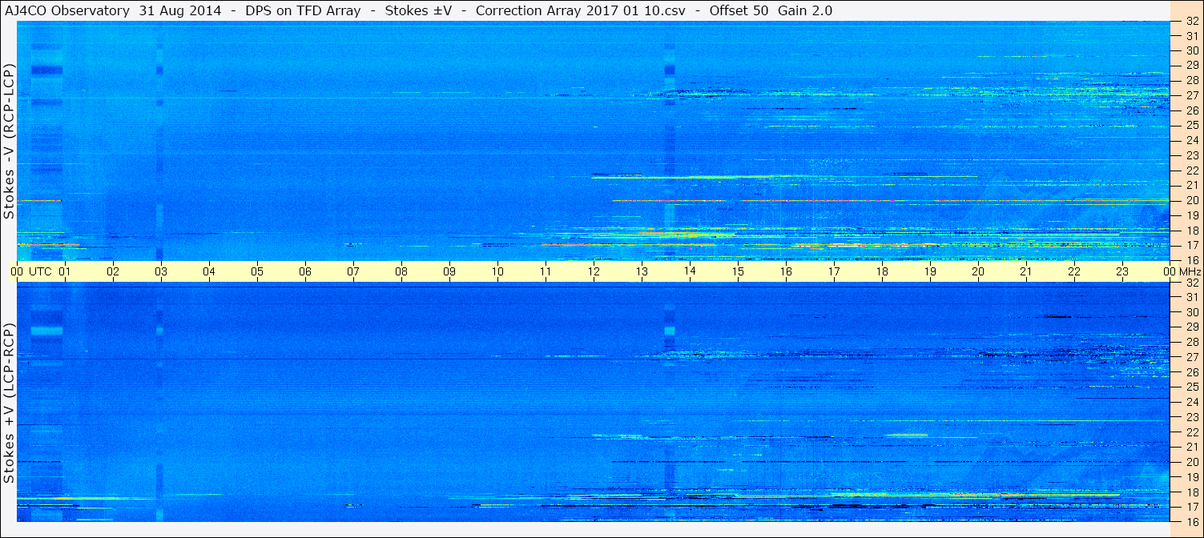Click "DPS on TFD Array" in the header
1204x538 pixels.
[301, 10]
